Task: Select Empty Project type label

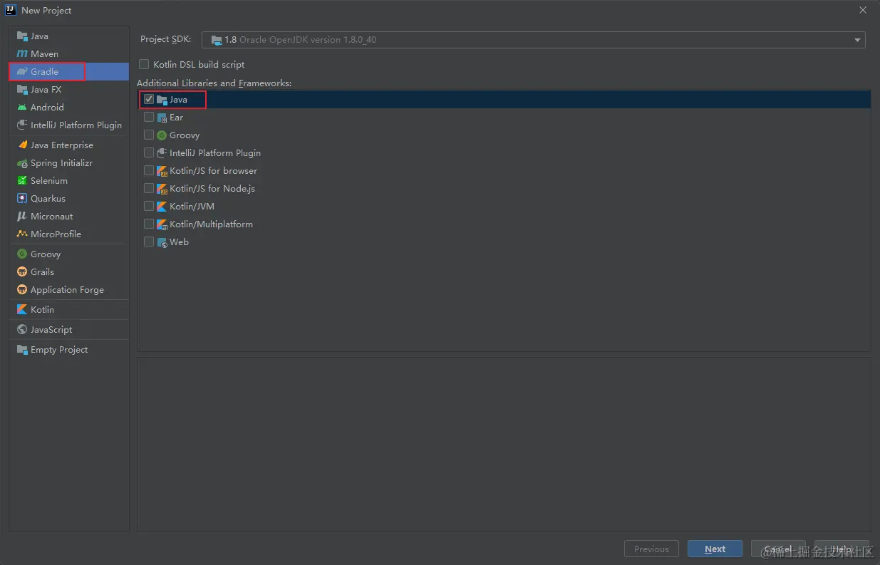Action: pyautogui.click(x=59, y=350)
